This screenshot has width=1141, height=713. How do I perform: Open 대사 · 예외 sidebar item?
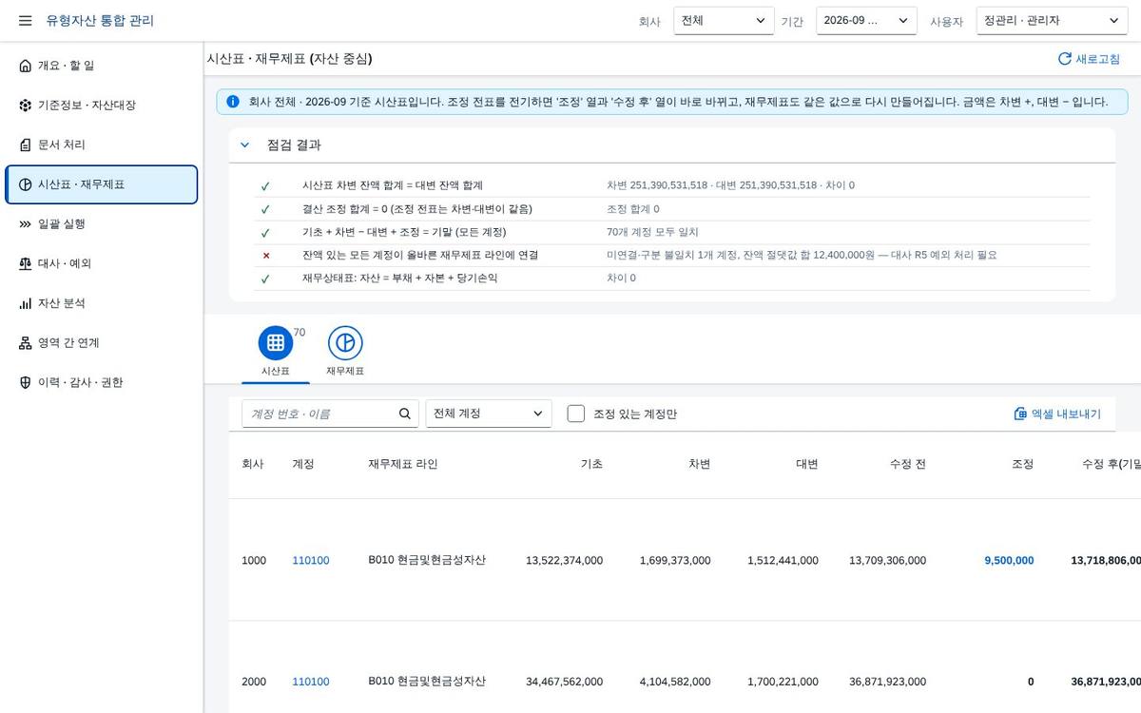(x=102, y=263)
